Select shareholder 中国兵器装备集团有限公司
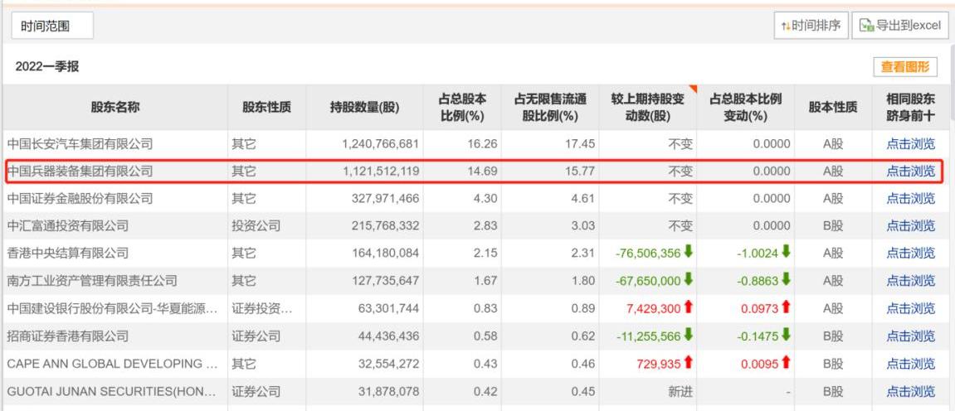955x411 pixels. [80, 172]
